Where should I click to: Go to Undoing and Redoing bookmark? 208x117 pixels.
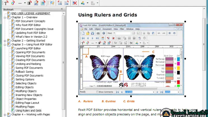coord(28,64)
